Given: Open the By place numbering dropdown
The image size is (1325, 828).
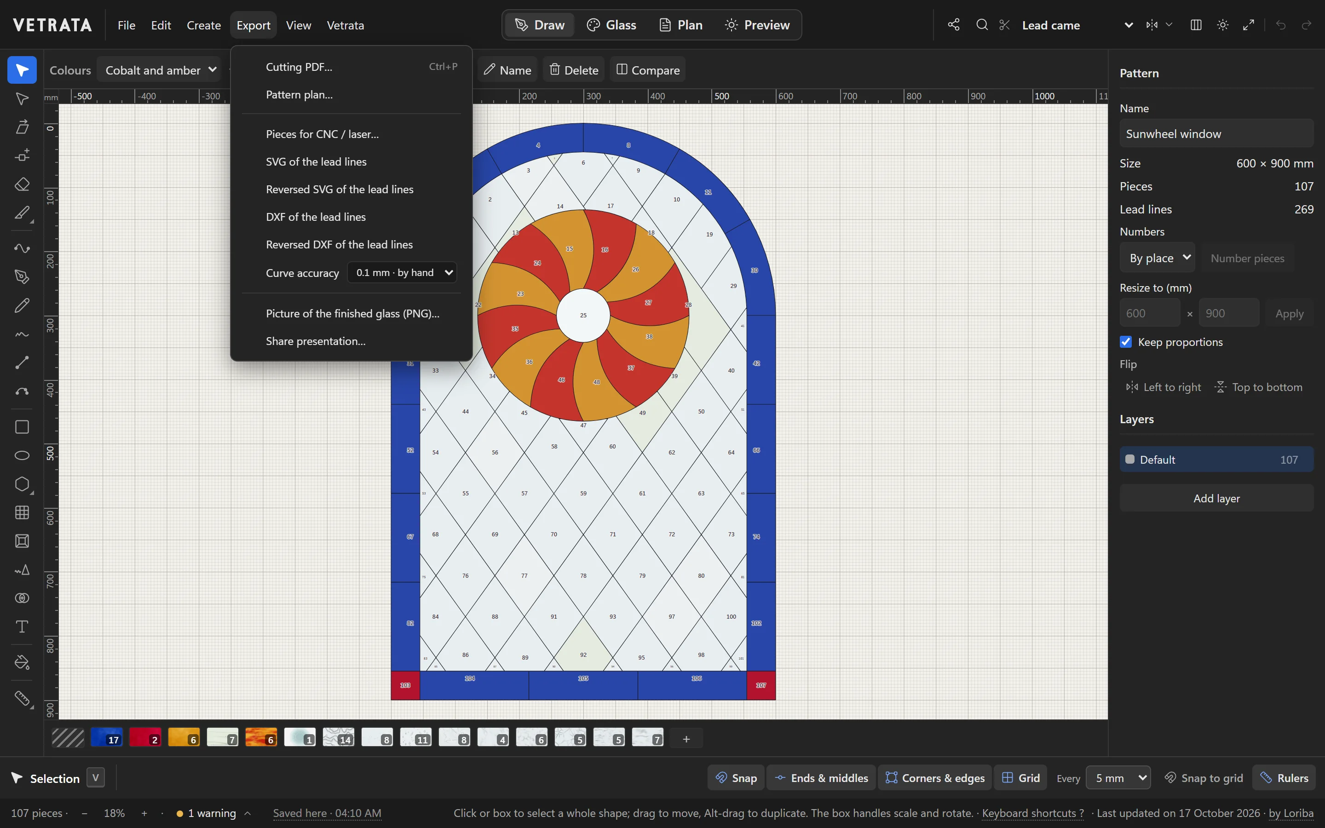Looking at the screenshot, I should point(1158,258).
